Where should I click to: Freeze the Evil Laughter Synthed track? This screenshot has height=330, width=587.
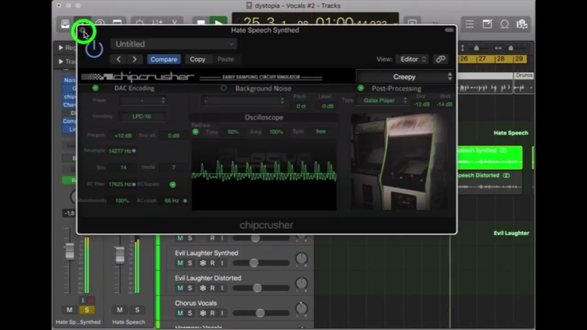click(x=203, y=263)
